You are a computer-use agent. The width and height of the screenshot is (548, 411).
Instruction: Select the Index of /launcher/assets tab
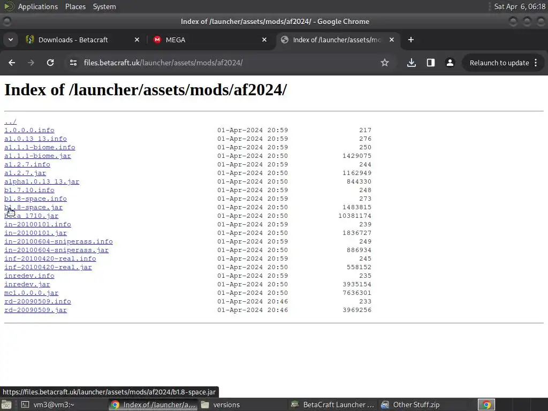tap(338, 40)
